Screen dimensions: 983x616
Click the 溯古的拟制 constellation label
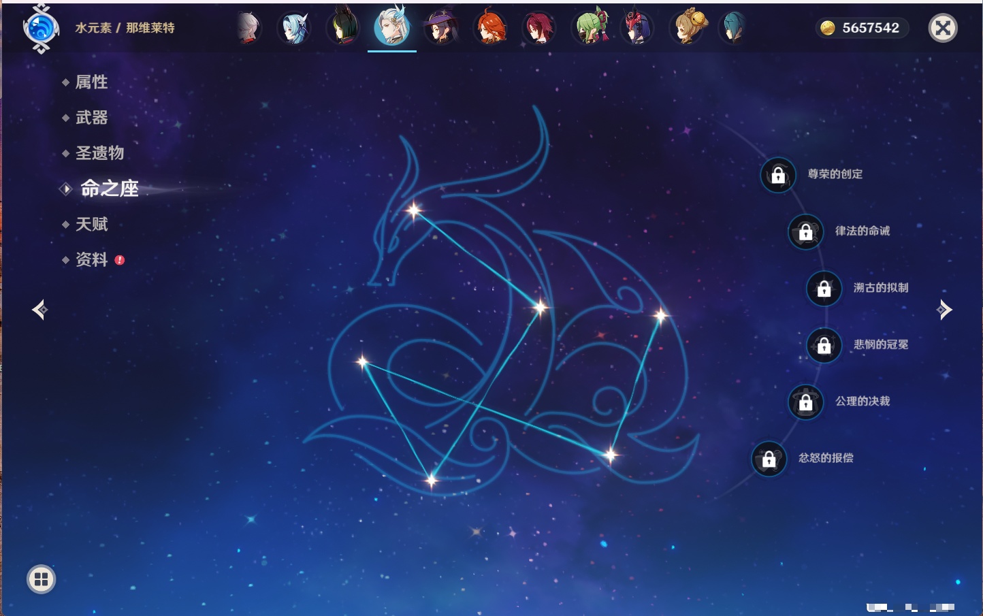881,288
